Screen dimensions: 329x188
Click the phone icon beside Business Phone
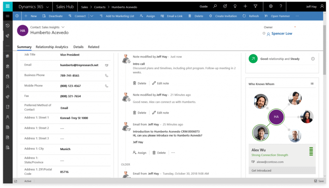(x=107, y=76)
